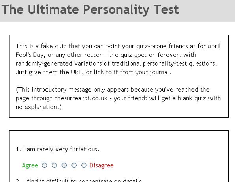Click the red Disagree label
The width and height of the screenshot is (235, 182).
click(x=102, y=165)
